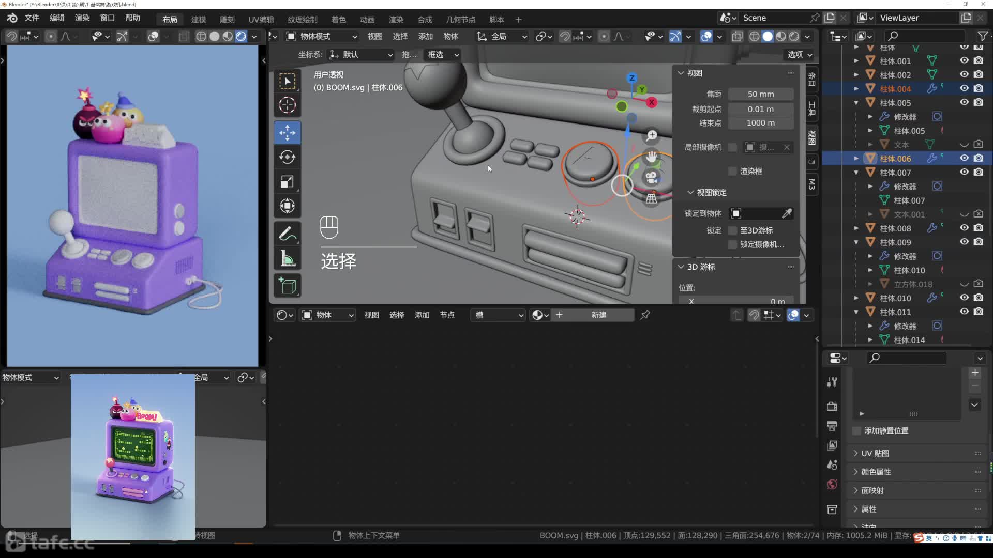Image resolution: width=993 pixels, height=558 pixels.
Task: Open the 编辑 menu
Action: tap(57, 18)
